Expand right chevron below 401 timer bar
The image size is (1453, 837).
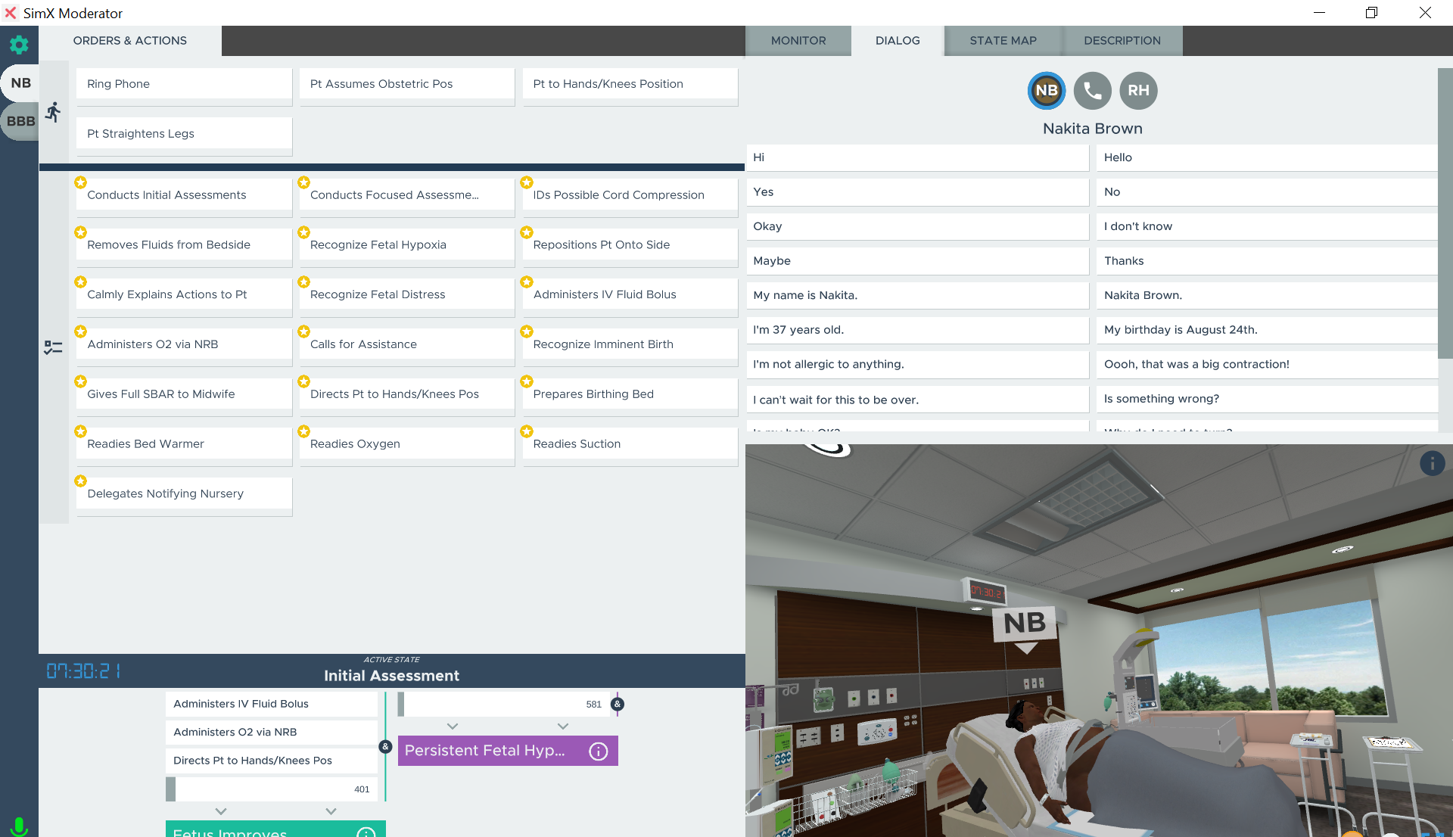(x=331, y=811)
